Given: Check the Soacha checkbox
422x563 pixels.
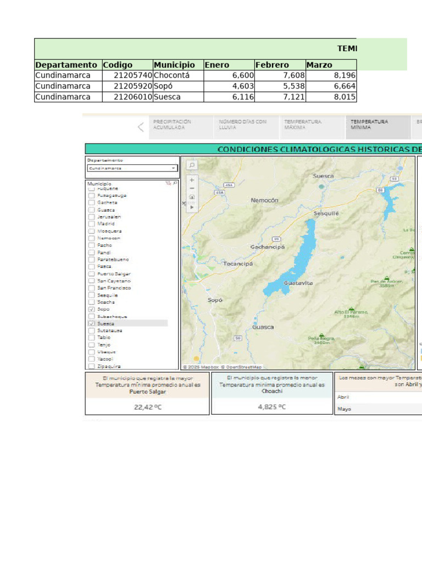Looking at the screenshot, I should tap(92, 302).
